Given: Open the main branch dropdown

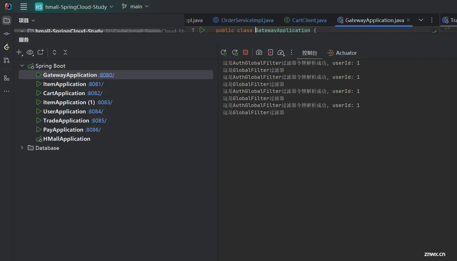Looking at the screenshot, I should tap(135, 6).
